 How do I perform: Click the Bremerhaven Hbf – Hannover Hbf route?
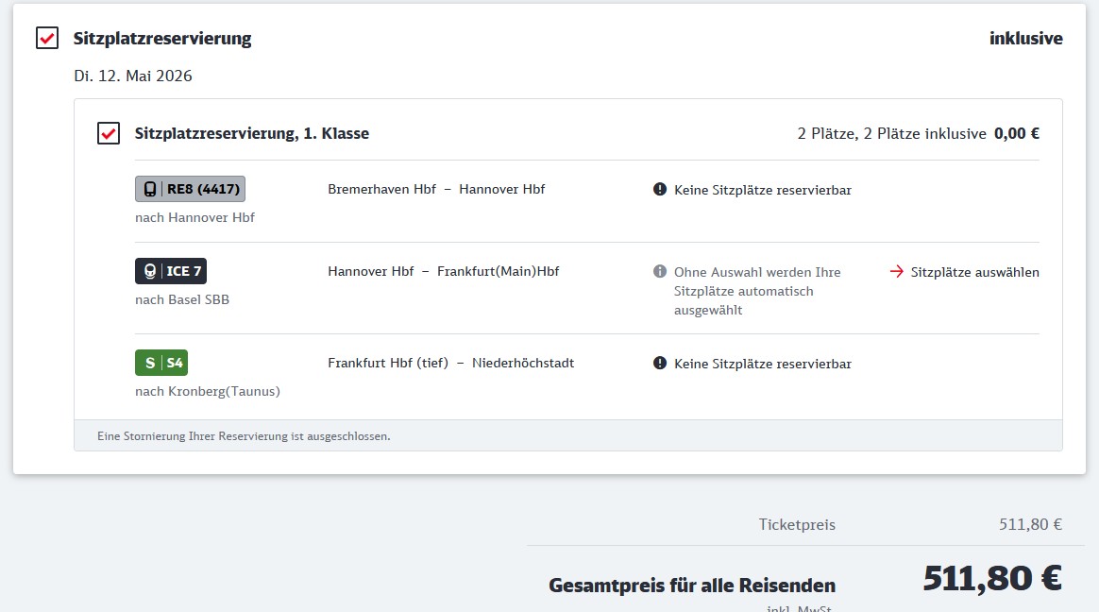[436, 189]
